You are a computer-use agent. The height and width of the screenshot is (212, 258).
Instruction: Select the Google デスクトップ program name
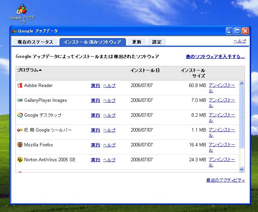42,115
